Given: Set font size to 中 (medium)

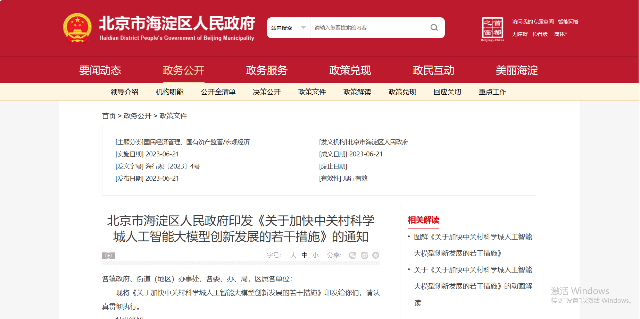Looking at the screenshot, I should tap(305, 255).
